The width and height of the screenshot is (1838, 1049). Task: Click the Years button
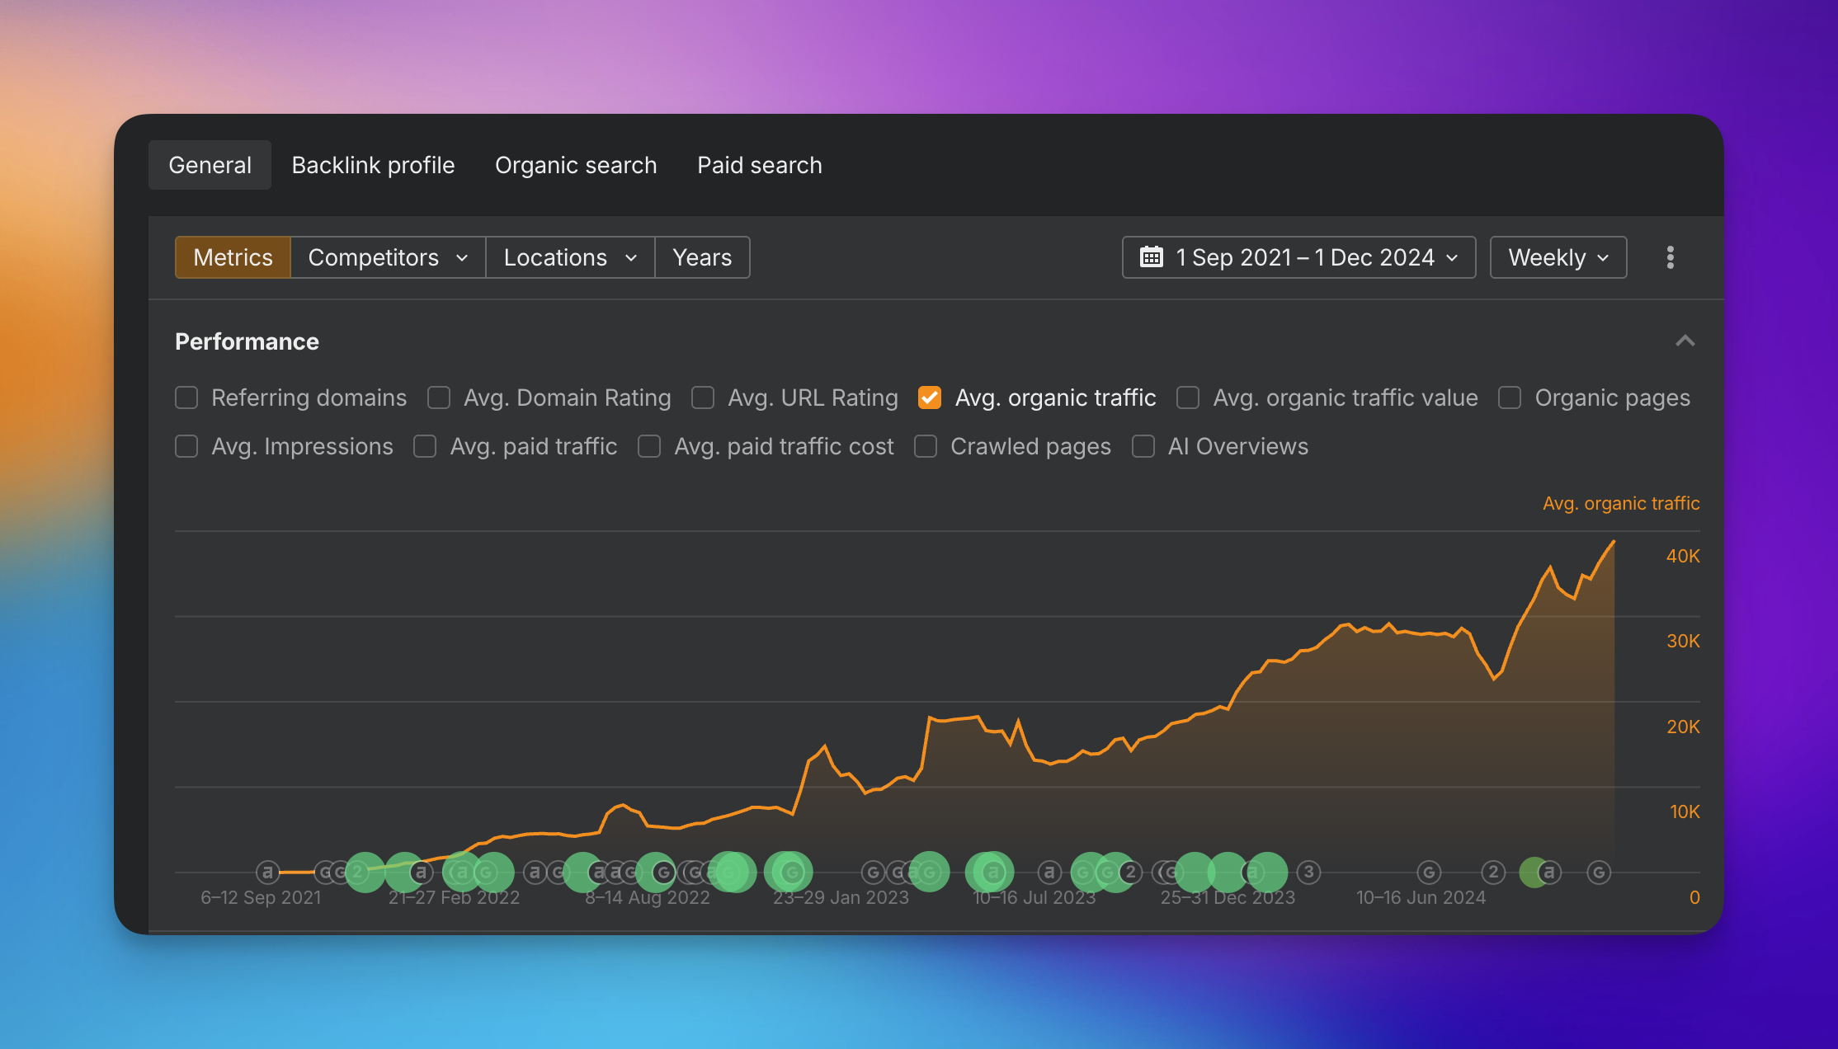(701, 257)
